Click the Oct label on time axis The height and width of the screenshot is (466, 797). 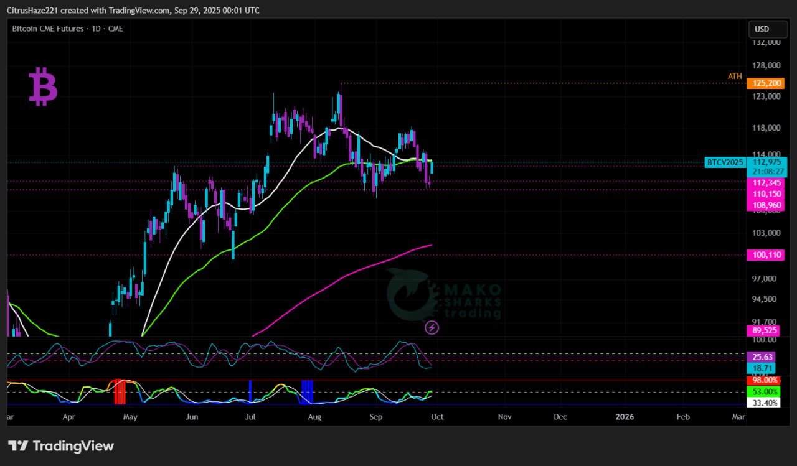coord(436,417)
